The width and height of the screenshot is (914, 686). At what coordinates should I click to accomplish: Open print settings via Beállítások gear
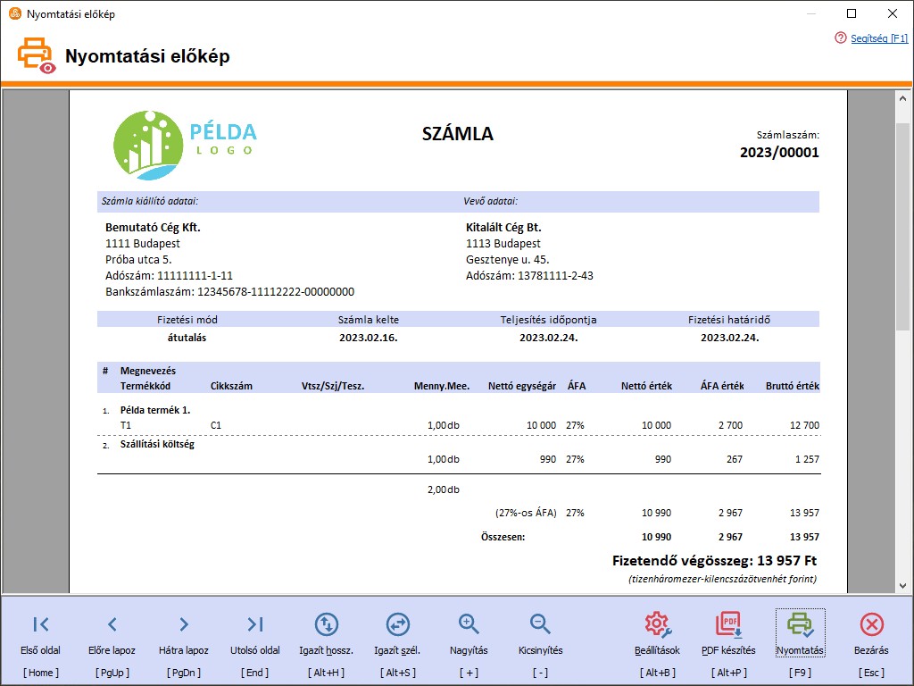657,624
